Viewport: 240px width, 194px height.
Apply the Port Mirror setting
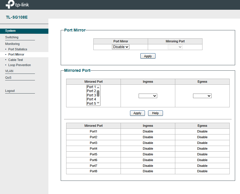[x=148, y=56]
